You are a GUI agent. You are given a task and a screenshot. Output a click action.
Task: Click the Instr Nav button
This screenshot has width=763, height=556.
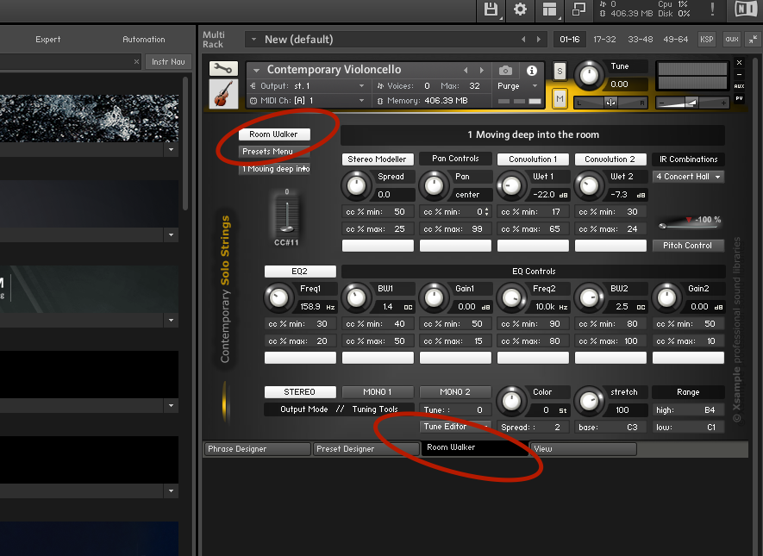click(168, 62)
